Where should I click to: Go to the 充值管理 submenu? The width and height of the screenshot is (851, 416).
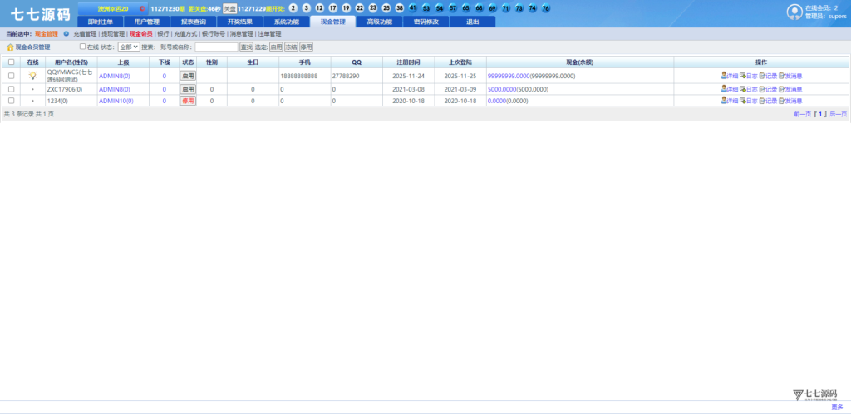[x=85, y=34]
